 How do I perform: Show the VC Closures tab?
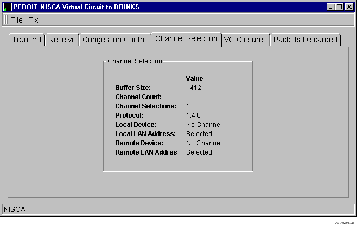pyautogui.click(x=245, y=40)
